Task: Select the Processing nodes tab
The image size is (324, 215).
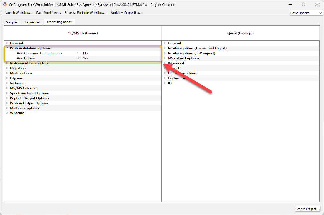Action: tap(59, 22)
